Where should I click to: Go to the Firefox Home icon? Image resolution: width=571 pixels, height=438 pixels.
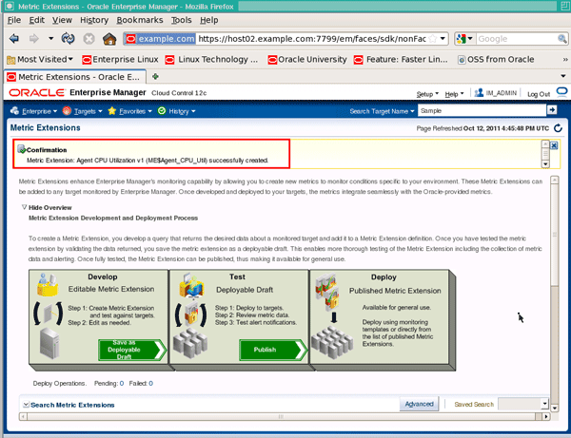pos(109,39)
